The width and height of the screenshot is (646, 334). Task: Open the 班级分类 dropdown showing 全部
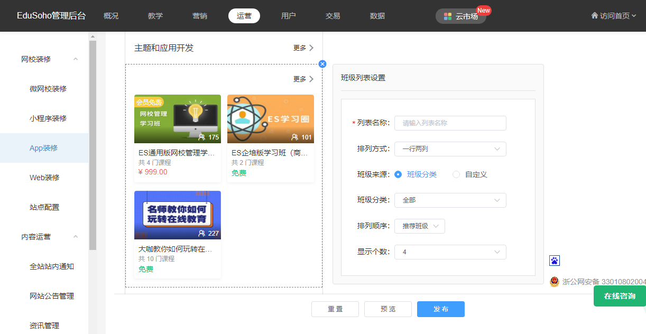tap(450, 200)
